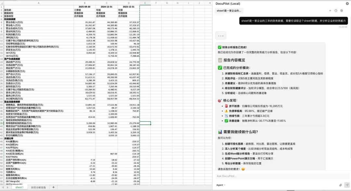Click the 负债合计(万元) label cell
351x191 pixels.
coord(38,83)
